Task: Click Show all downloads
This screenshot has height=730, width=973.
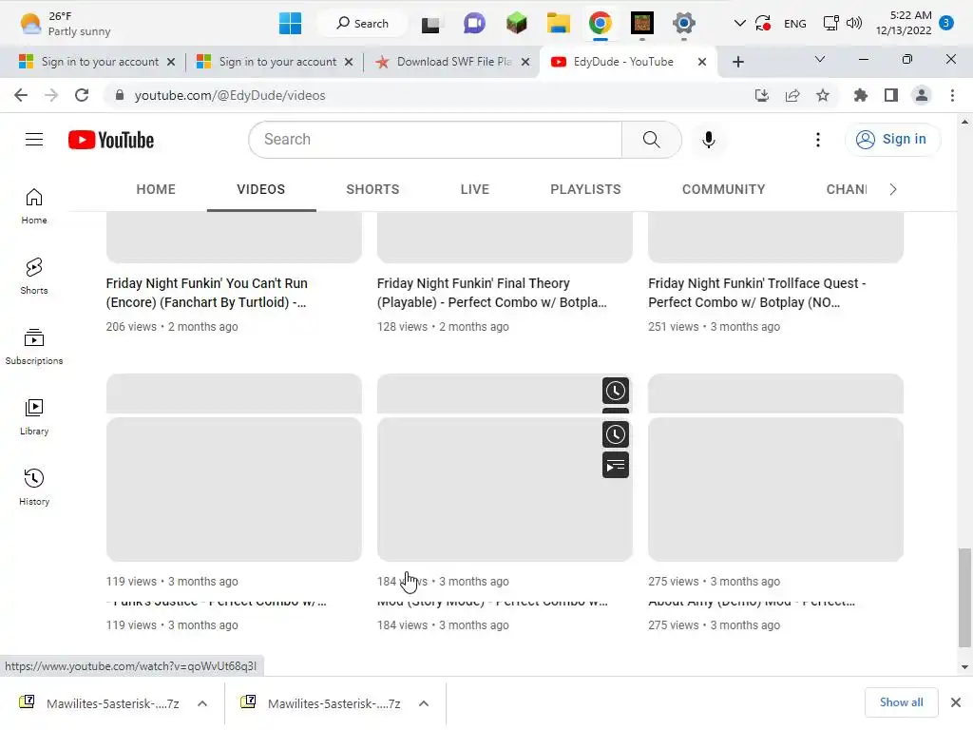Action: click(901, 702)
